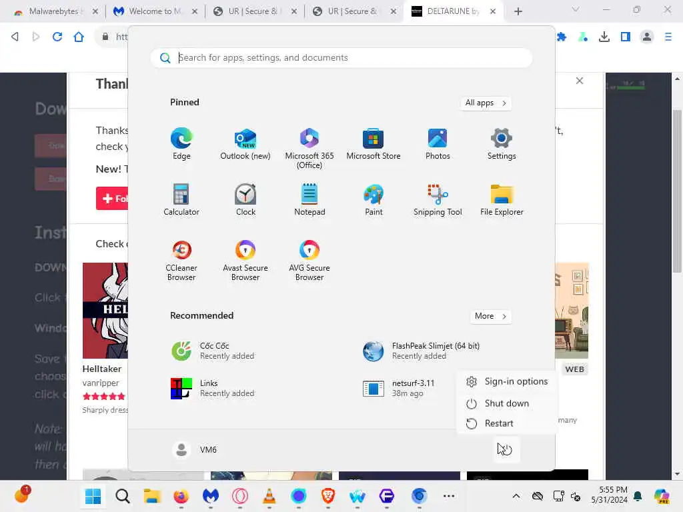Close the webpage dialog with X
The height and width of the screenshot is (512, 683).
[x=580, y=81]
